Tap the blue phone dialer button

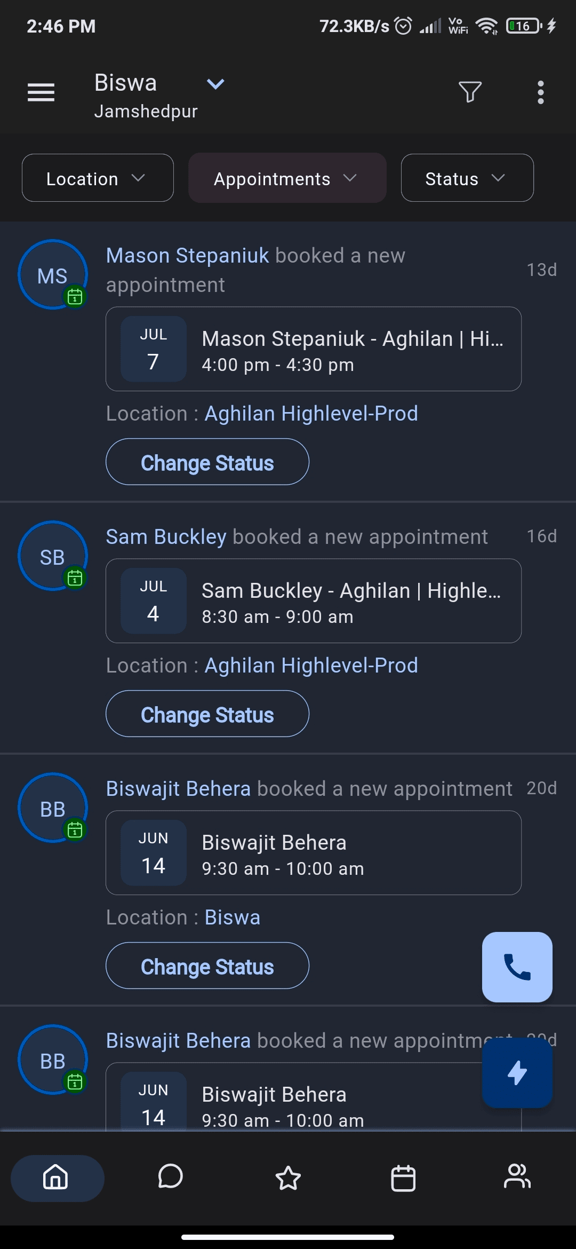517,967
